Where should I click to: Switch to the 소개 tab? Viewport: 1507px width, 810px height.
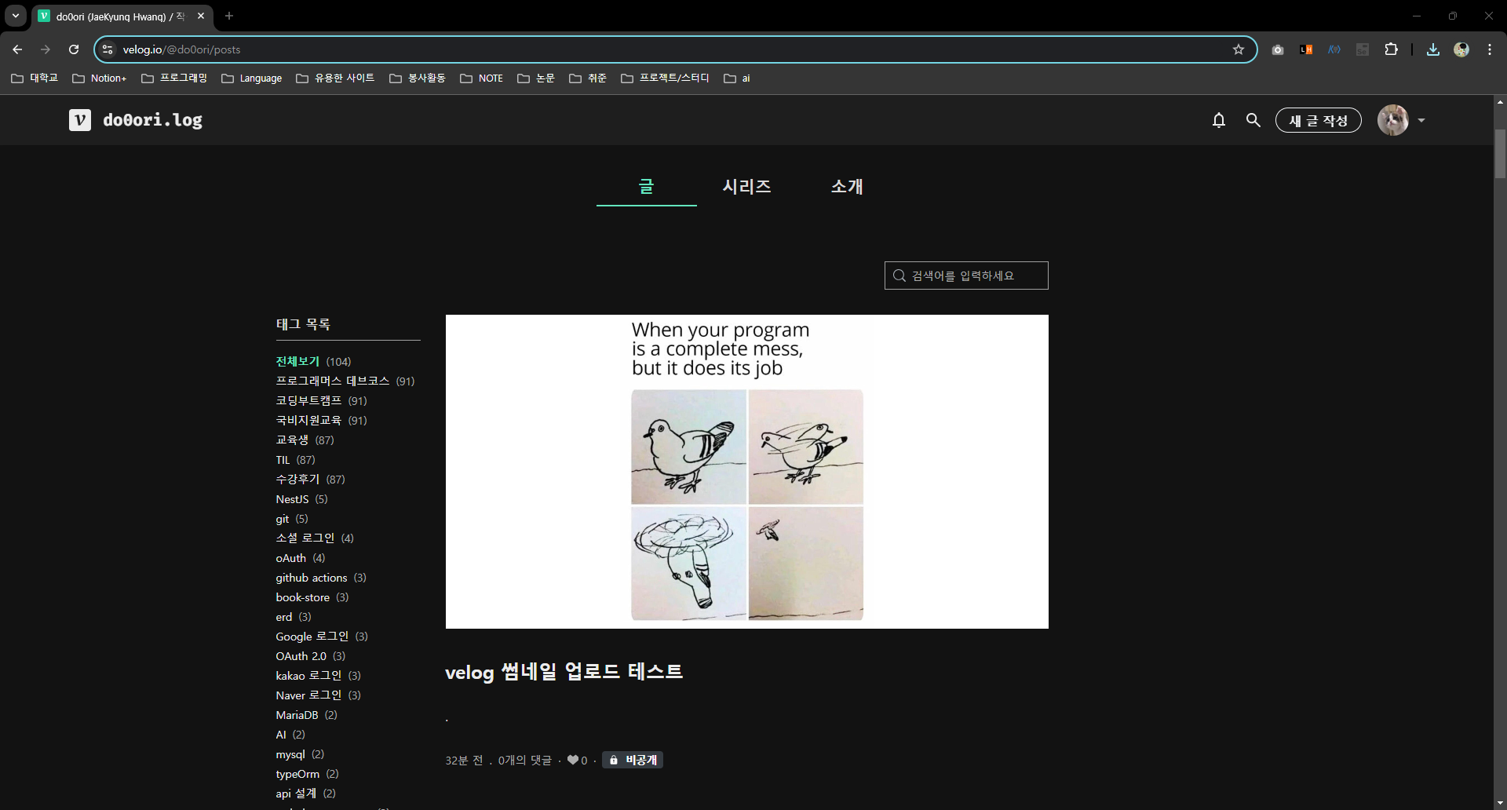point(847,187)
